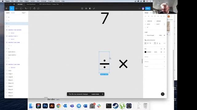
Task: Open the Figma main menu icon
Action: coord(6,9)
